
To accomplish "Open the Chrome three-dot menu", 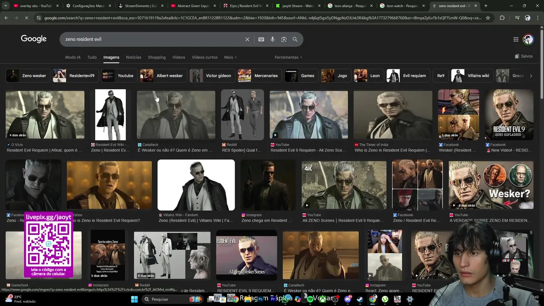I will (538, 18).
